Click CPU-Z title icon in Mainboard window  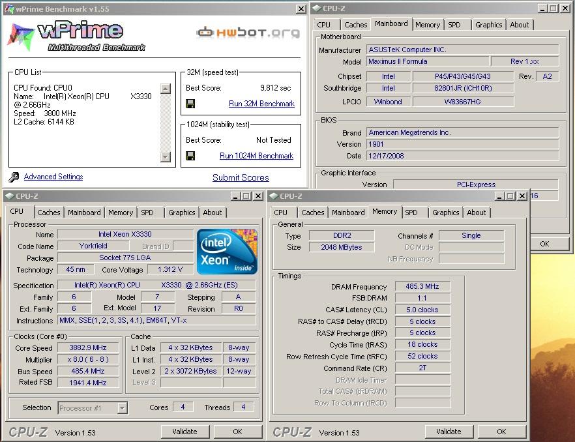[317, 8]
